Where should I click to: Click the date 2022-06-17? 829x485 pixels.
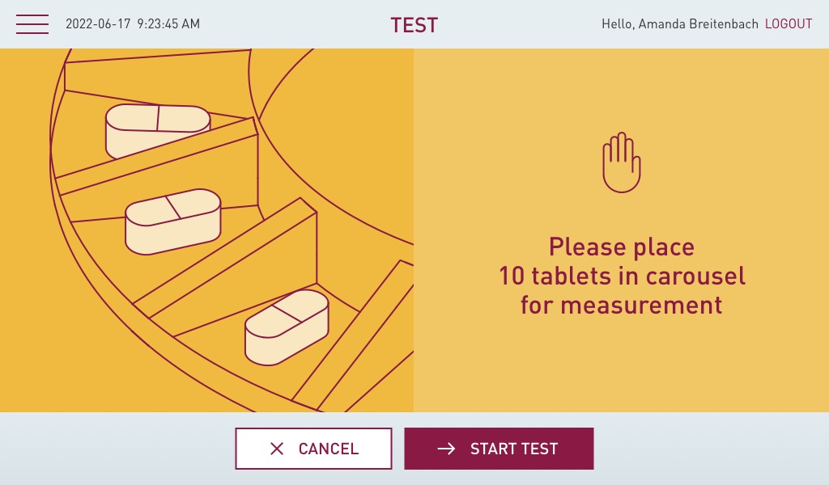pos(97,24)
